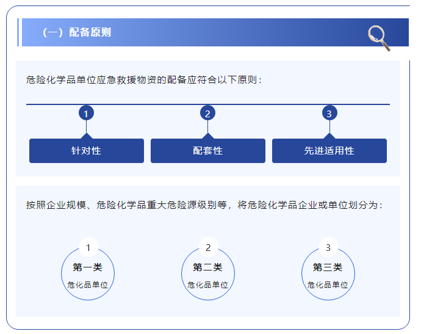Click the 针对性 button
Viewport: 421px width, 334px height.
(x=87, y=151)
